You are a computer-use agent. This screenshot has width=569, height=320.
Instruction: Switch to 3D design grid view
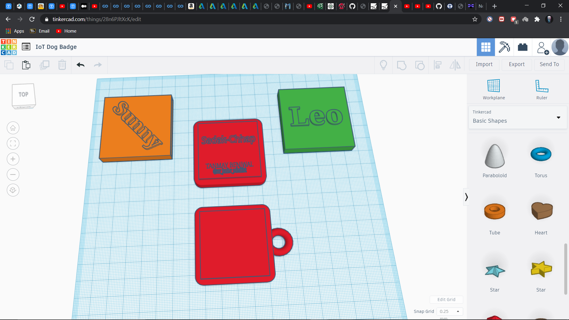pyautogui.click(x=486, y=47)
